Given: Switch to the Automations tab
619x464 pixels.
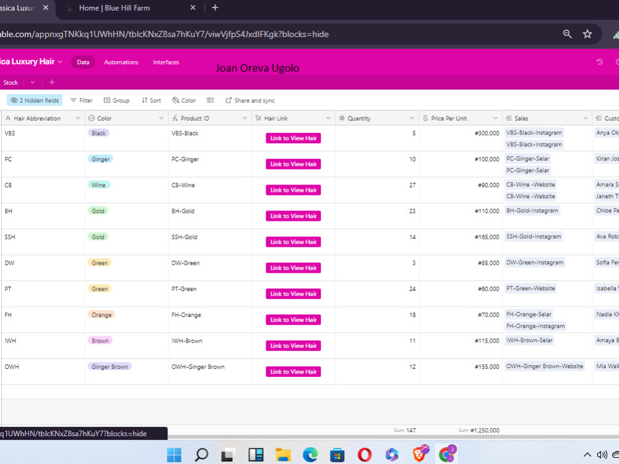Looking at the screenshot, I should tap(121, 62).
